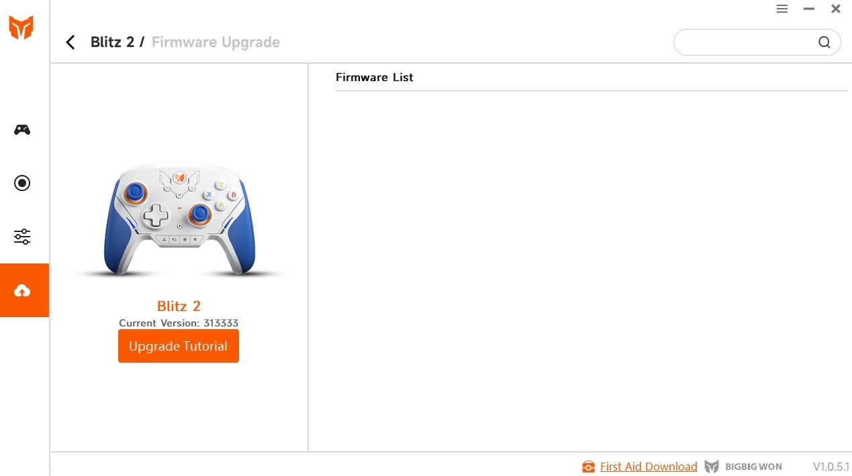Open the sliders settings sidebar icon
Image resolution: width=852 pixels, height=476 pixels.
point(22,237)
